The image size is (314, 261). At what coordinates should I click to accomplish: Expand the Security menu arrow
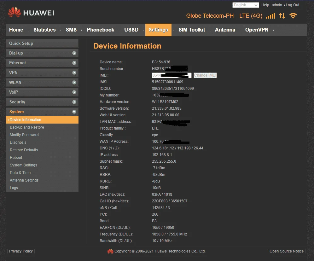pos(74,102)
